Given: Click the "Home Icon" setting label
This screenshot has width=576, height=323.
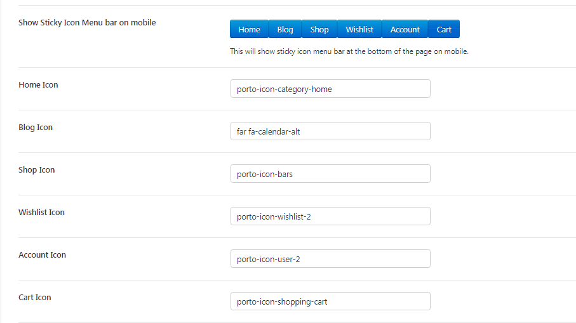Looking at the screenshot, I should coord(38,85).
